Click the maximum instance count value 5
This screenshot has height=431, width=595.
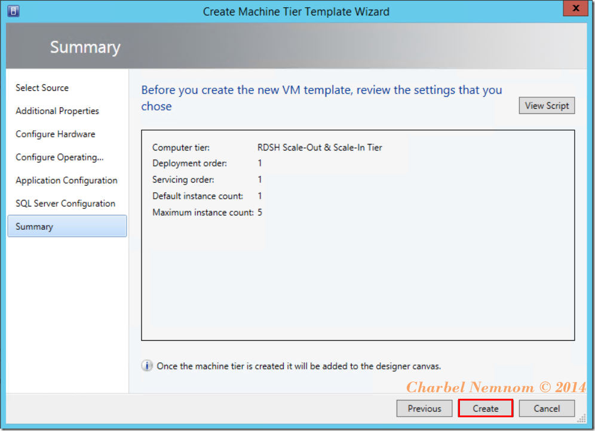[x=260, y=213]
